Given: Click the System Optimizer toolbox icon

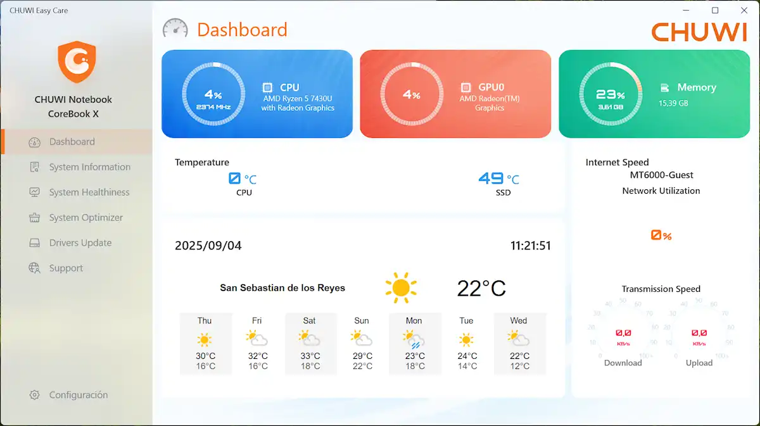Looking at the screenshot, I should click(x=35, y=218).
